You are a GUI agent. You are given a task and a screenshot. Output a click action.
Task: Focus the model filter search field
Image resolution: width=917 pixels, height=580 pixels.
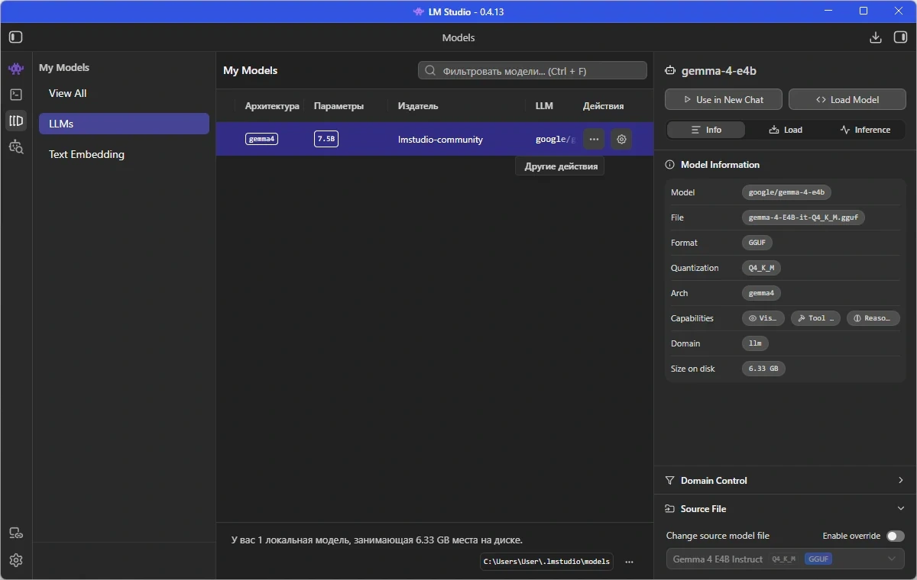click(x=533, y=71)
